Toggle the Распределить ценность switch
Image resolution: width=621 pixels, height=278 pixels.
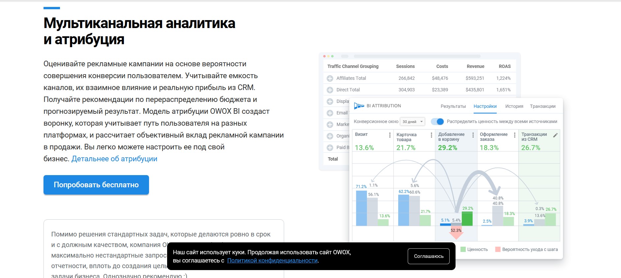pyautogui.click(x=437, y=121)
